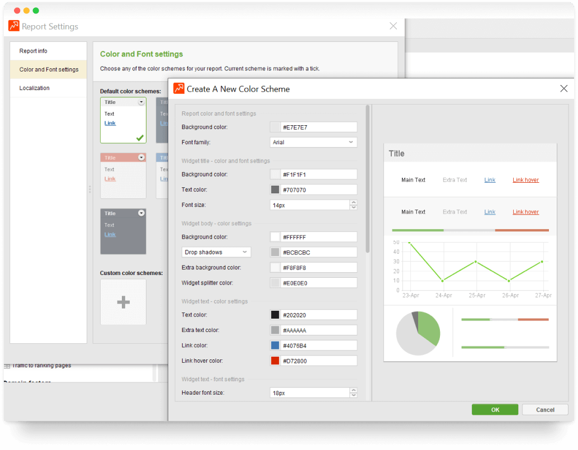
Task: Click the #AAAAAA hex input field
Action: point(319,330)
